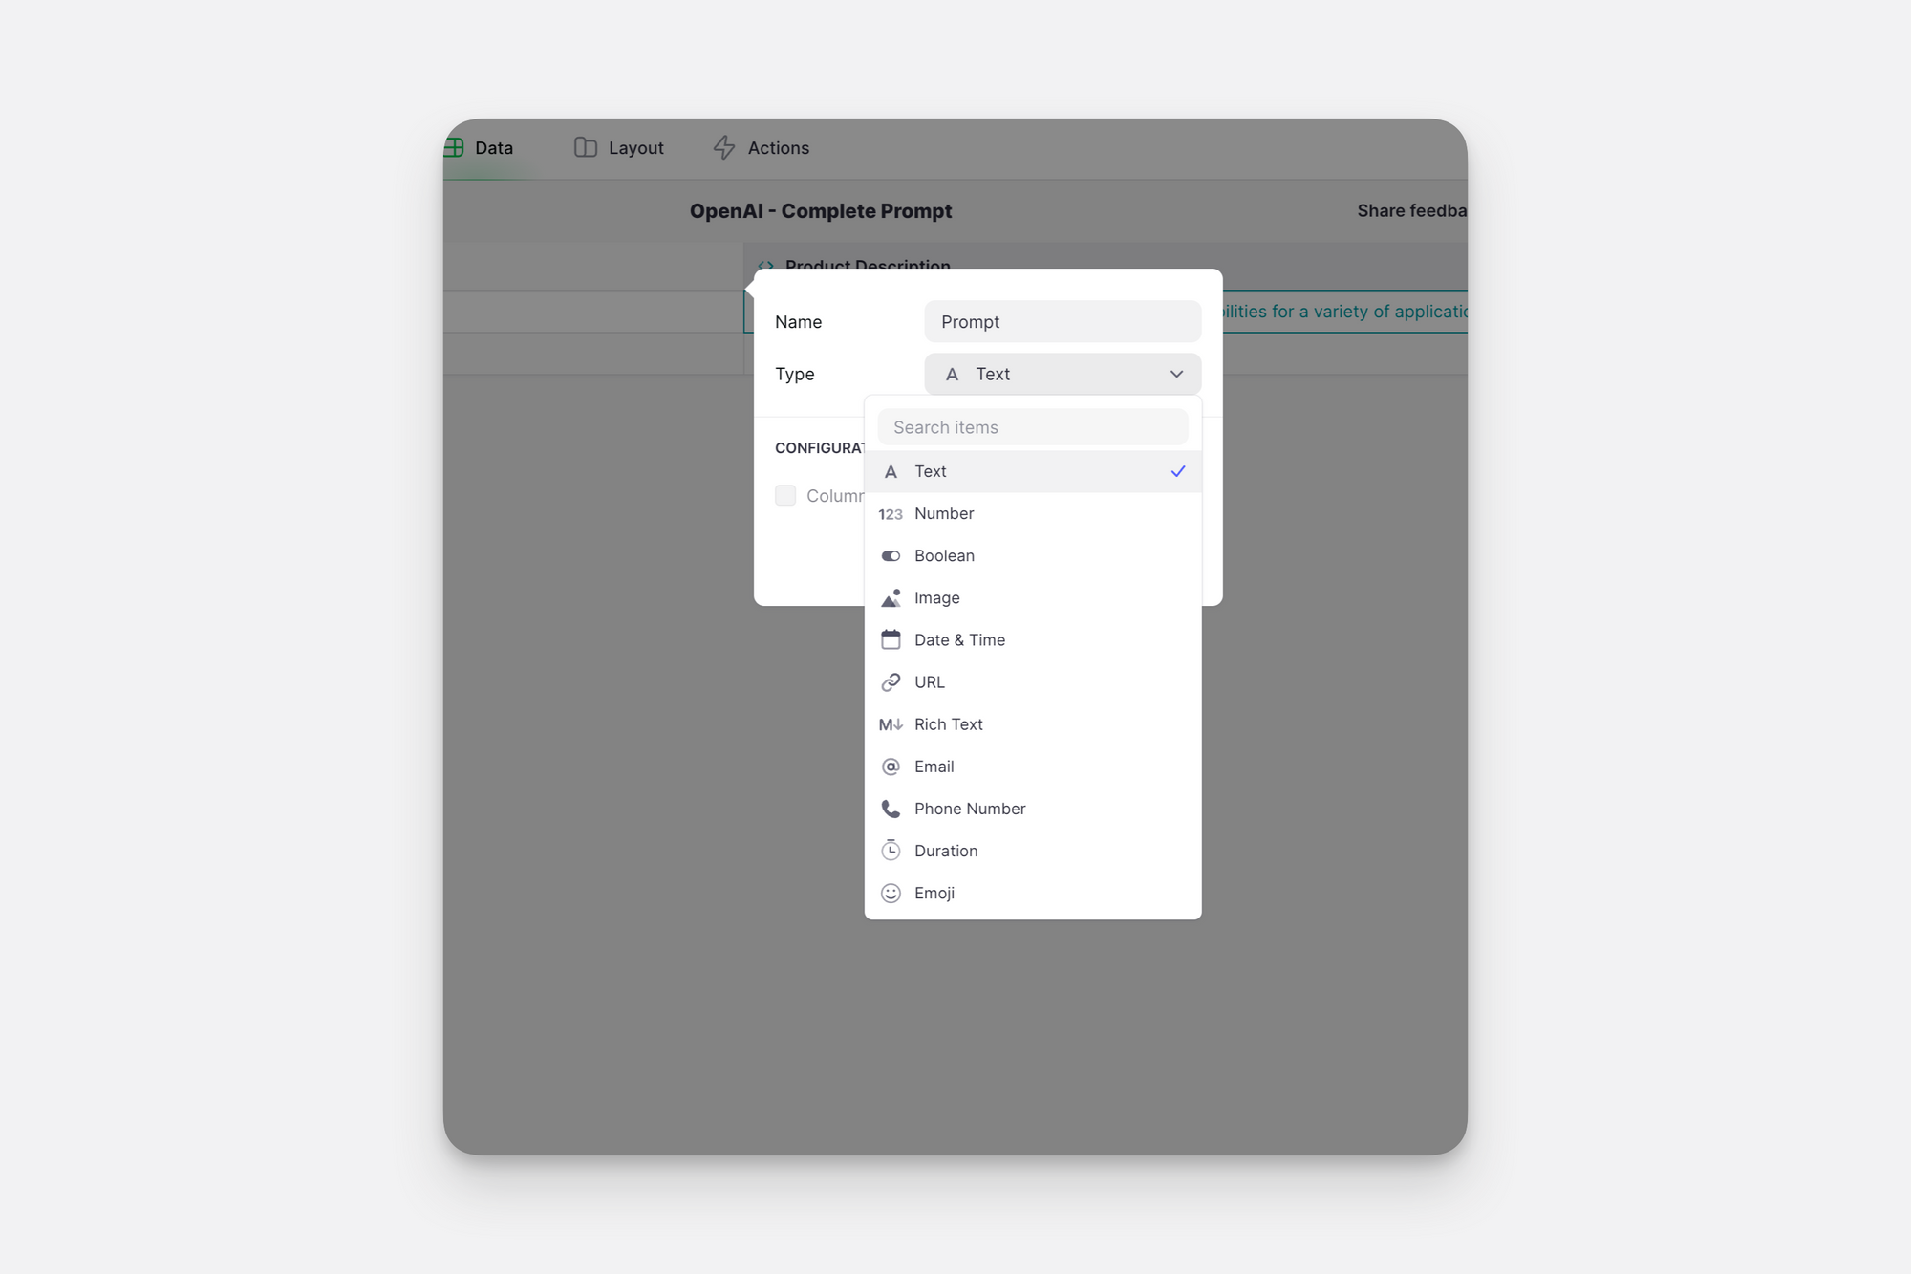Image resolution: width=1911 pixels, height=1274 pixels.
Task: Click the Name field containing Prompt
Action: [x=1062, y=322]
